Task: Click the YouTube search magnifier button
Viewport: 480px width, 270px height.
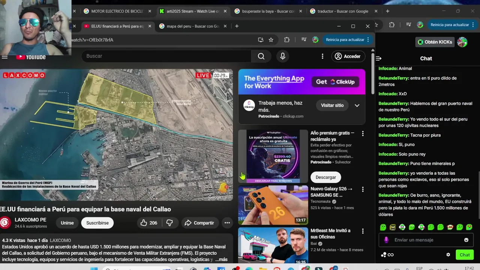Action: click(x=261, y=56)
